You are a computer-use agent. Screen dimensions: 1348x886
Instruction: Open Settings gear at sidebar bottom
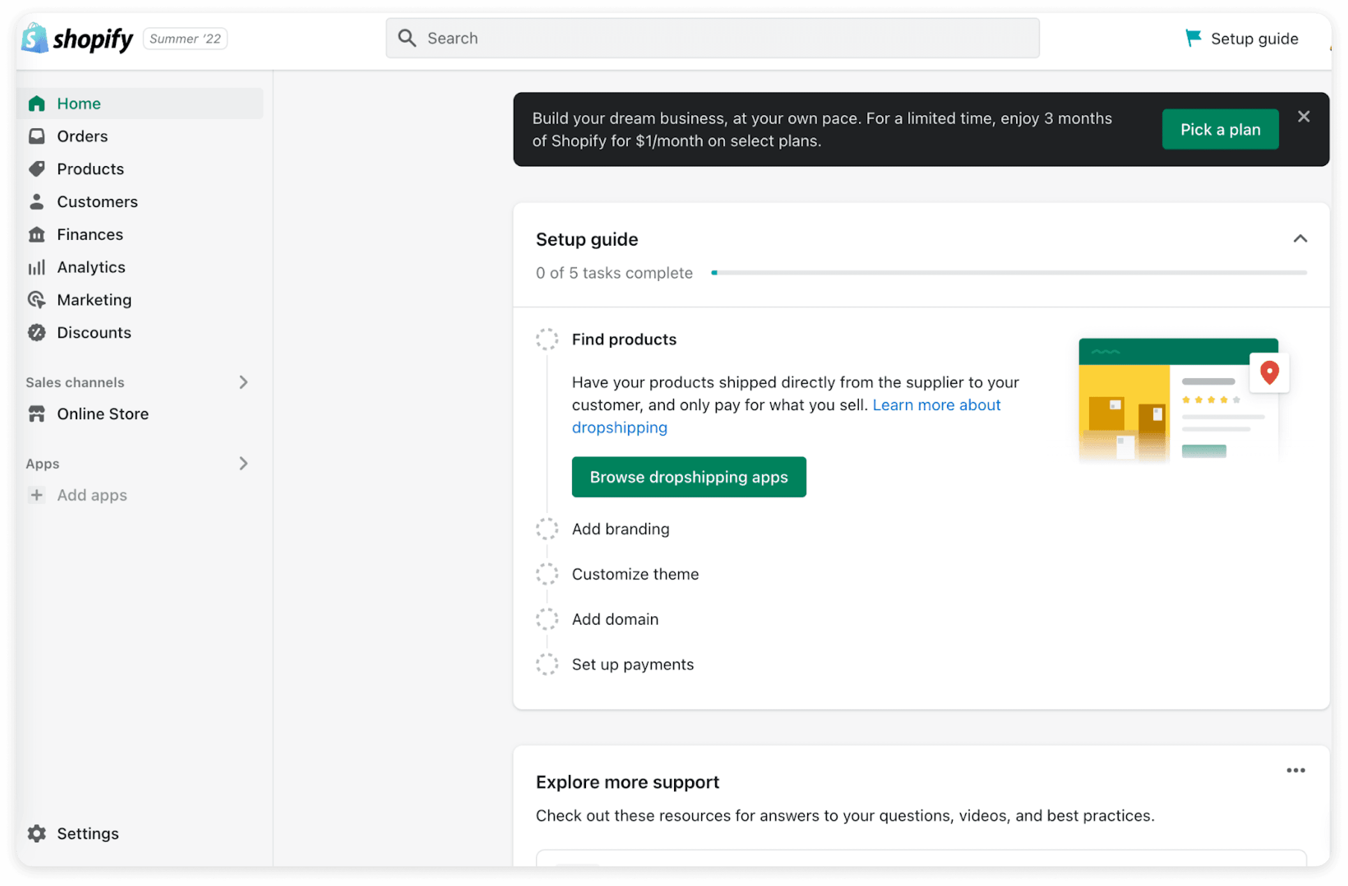coord(37,833)
